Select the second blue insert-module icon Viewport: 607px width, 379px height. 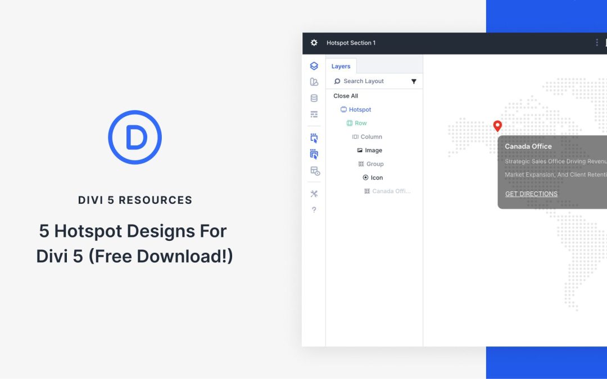pos(314,154)
